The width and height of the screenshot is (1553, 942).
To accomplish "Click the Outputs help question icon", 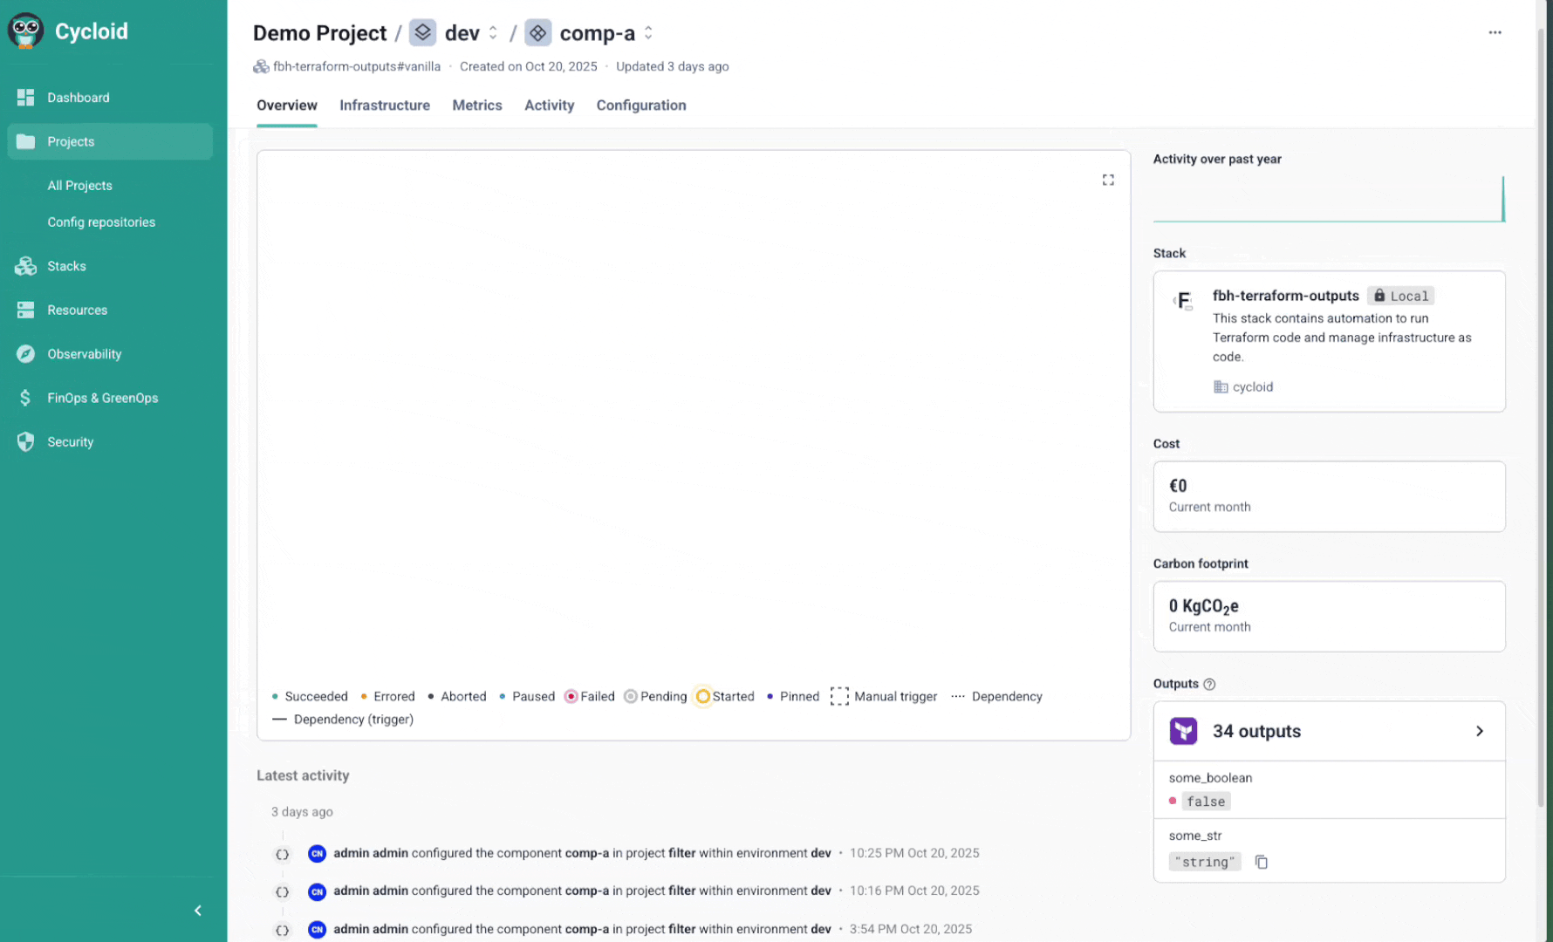I will point(1209,684).
